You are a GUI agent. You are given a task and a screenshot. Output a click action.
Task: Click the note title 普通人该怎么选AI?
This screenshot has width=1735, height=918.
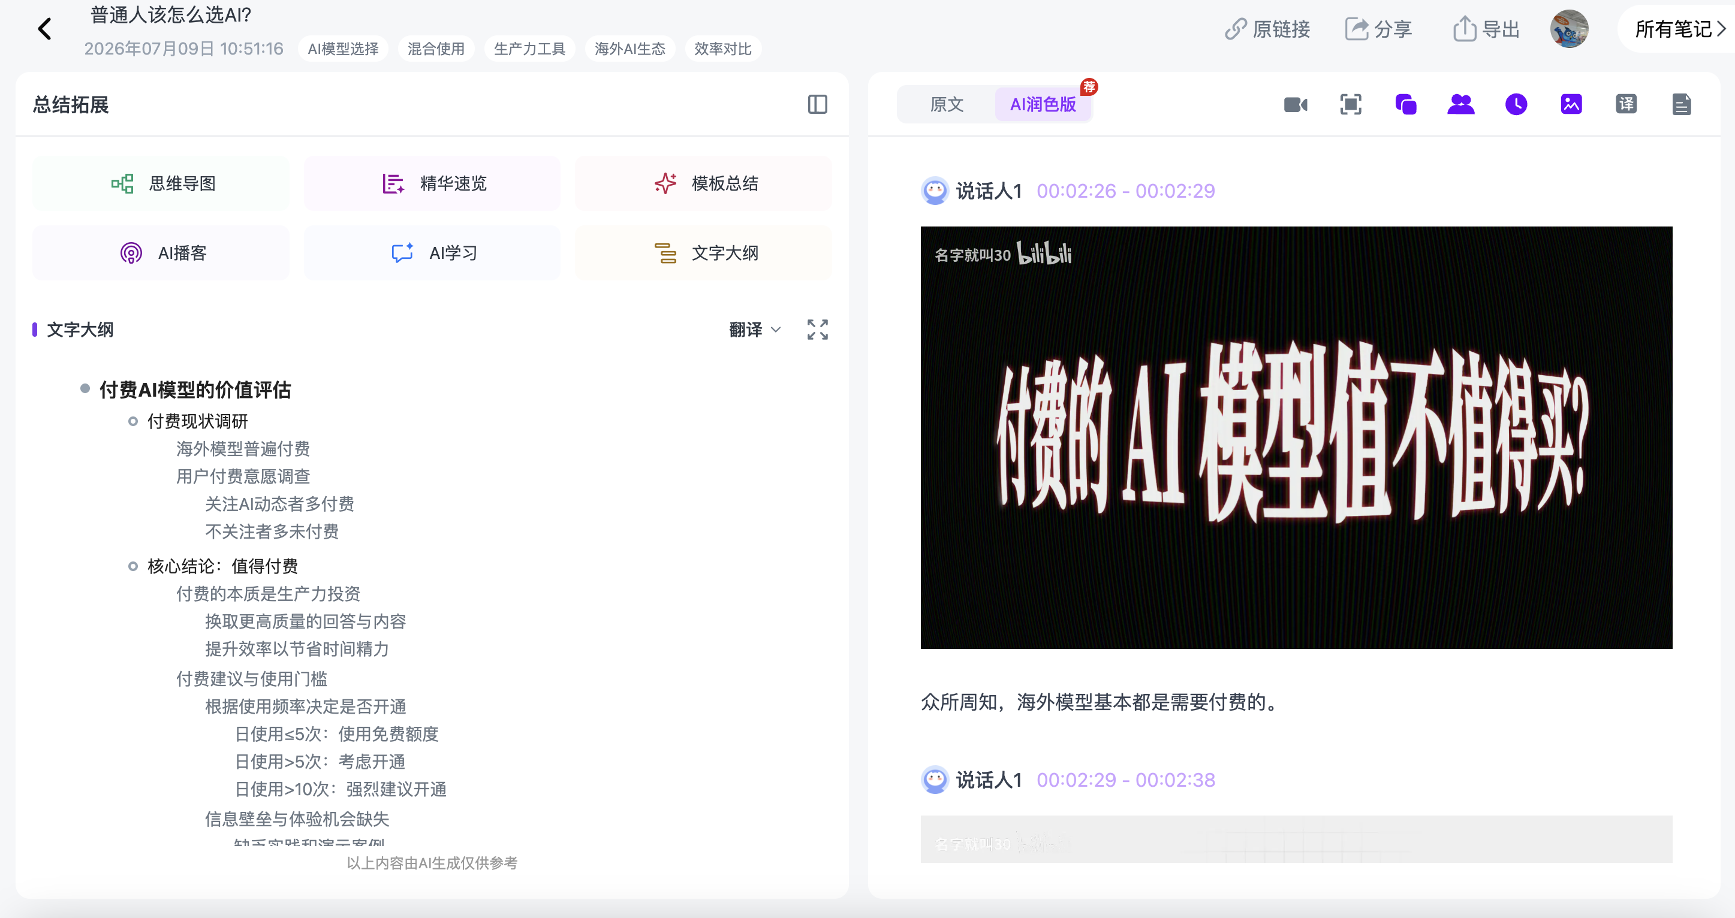point(171,15)
